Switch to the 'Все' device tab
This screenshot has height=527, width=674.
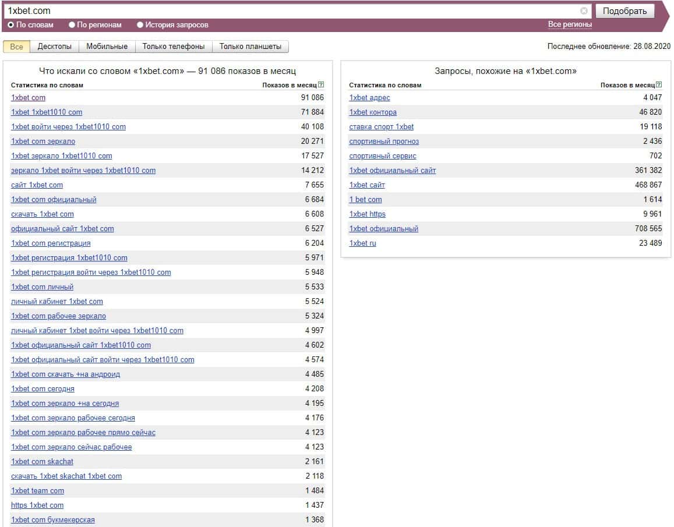point(17,47)
